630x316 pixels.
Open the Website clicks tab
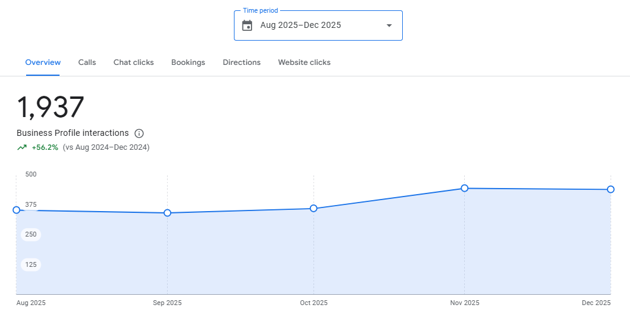304,62
